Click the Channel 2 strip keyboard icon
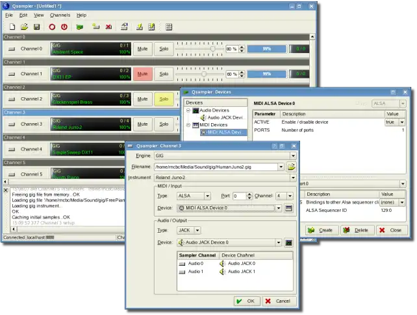The image size is (417, 315). [12, 99]
